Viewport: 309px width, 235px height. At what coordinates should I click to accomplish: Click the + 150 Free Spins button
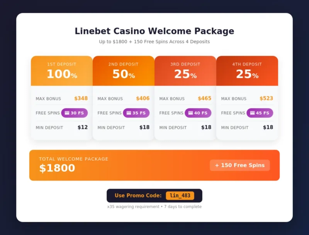pyautogui.click(x=240, y=165)
